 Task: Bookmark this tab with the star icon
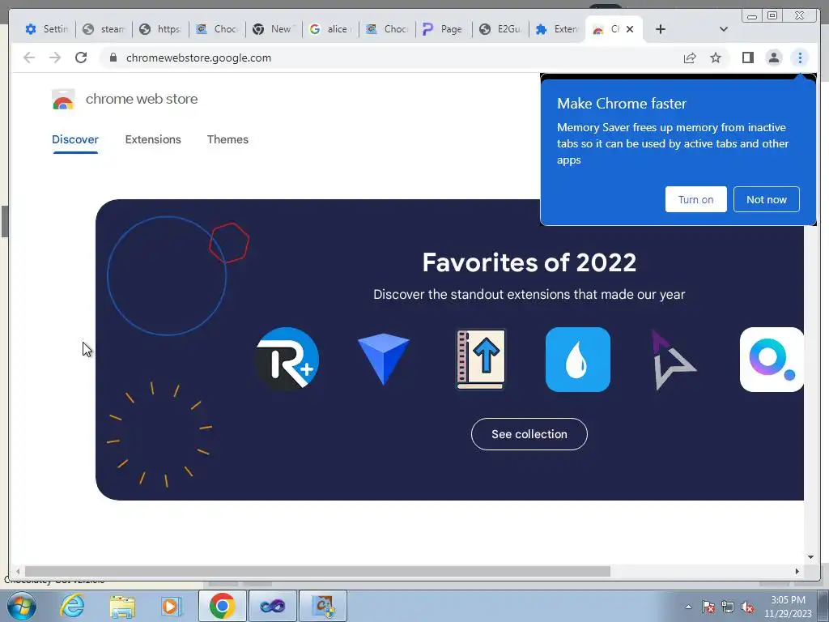[x=716, y=58]
